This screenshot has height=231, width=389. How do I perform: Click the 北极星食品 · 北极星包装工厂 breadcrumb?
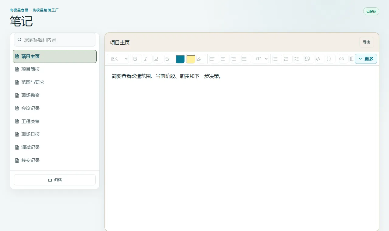click(34, 10)
